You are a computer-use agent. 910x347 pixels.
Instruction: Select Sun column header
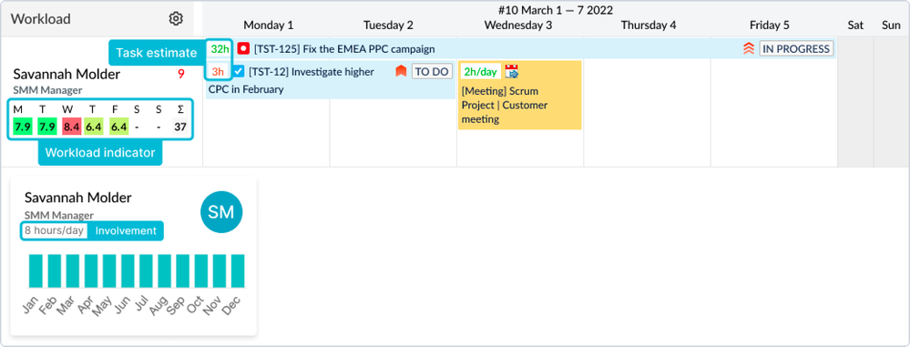[x=892, y=25]
